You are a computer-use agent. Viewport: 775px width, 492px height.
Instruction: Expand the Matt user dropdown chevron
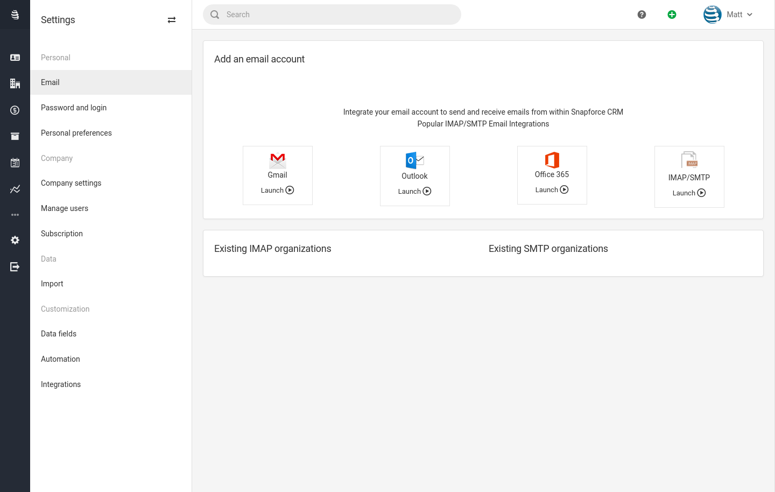pyautogui.click(x=750, y=15)
